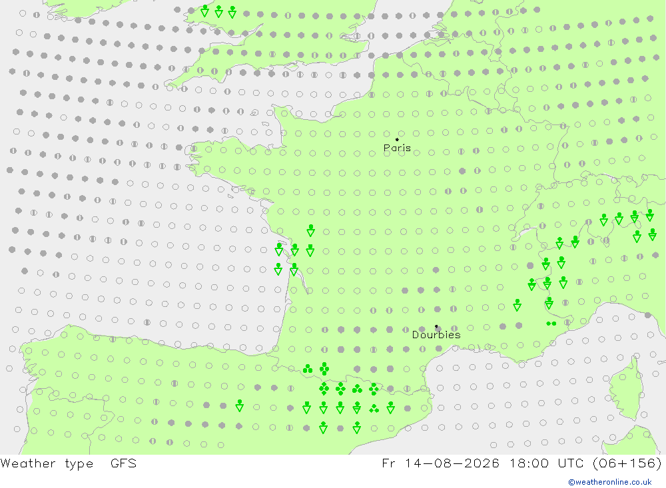The height and width of the screenshot is (488, 666).
Task: Click the Dourbies location label
Action: tap(436, 335)
